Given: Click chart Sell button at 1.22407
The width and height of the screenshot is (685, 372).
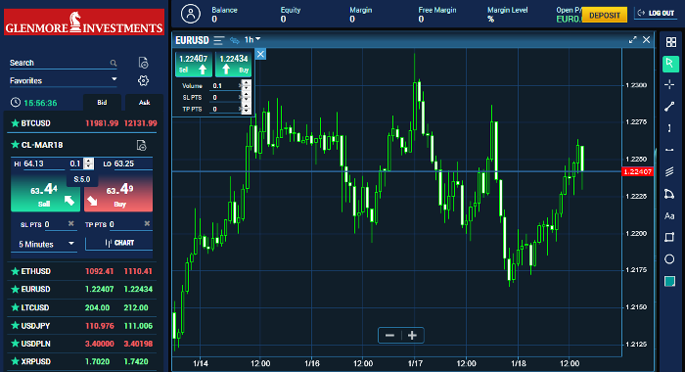Looking at the screenshot, I should 194,64.
